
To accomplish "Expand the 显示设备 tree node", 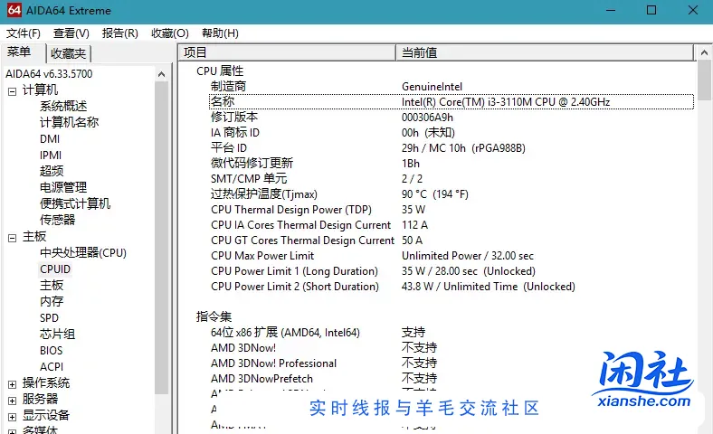I will [x=12, y=416].
